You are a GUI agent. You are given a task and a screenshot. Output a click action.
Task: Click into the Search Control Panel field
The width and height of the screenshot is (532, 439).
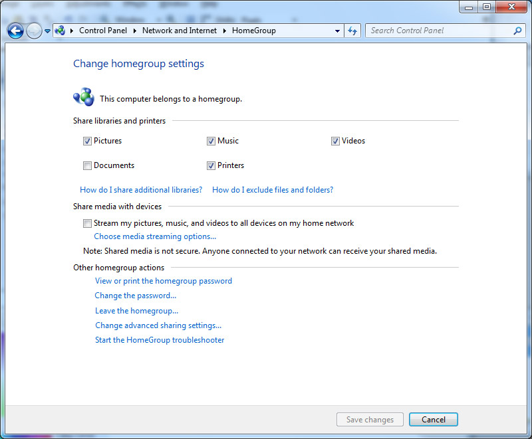click(x=439, y=31)
